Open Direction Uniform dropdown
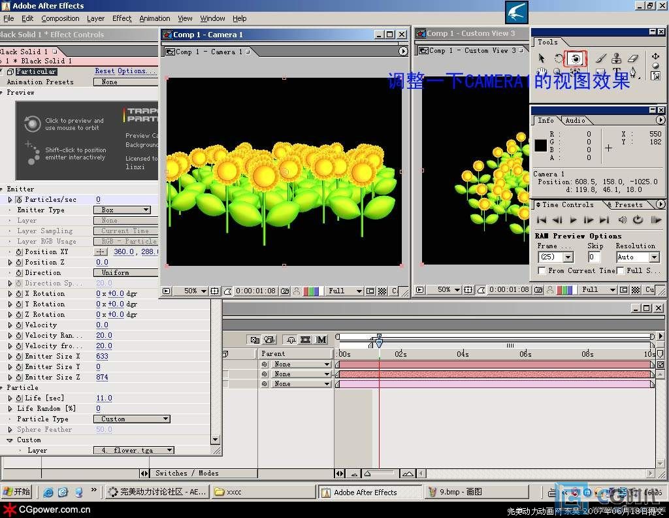The image size is (669, 518). [x=126, y=272]
